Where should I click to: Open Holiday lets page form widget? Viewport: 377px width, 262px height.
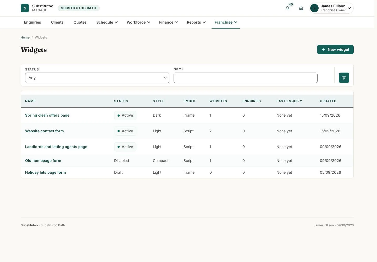tap(46, 172)
